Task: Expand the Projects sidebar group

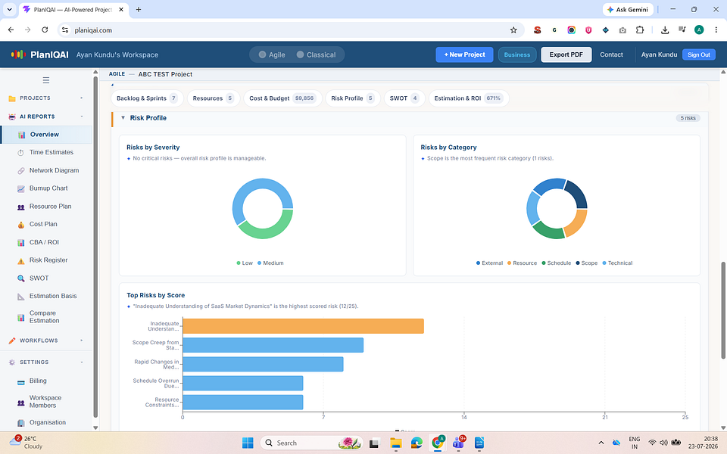Action: tap(46, 98)
